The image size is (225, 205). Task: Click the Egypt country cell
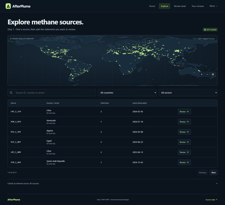[x=49, y=141]
